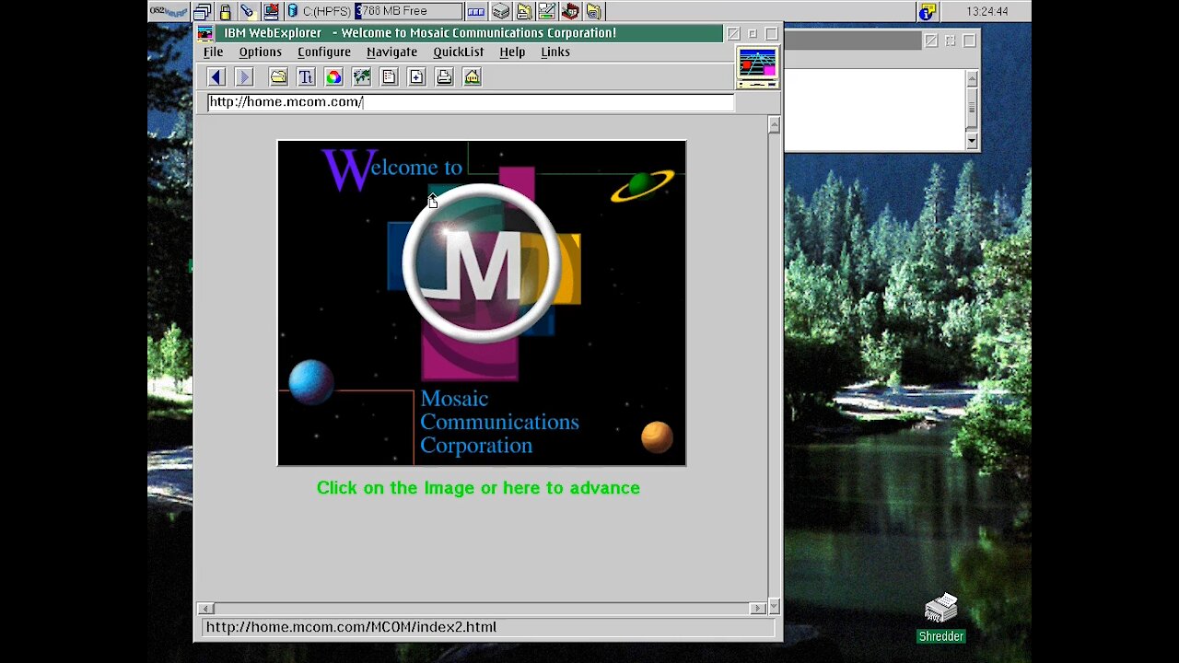Open the File menu
This screenshot has width=1179, height=663.
coord(213,52)
